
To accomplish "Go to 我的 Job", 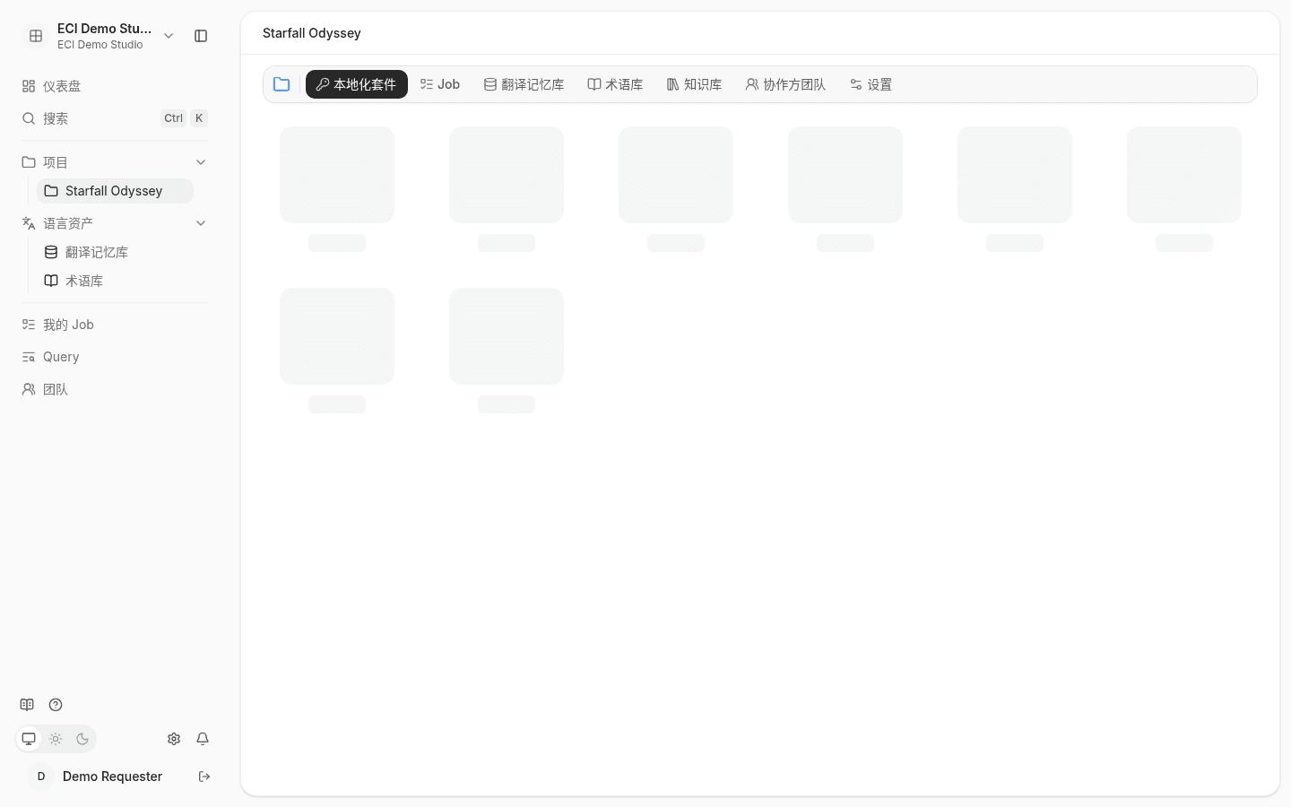I will tap(115, 325).
